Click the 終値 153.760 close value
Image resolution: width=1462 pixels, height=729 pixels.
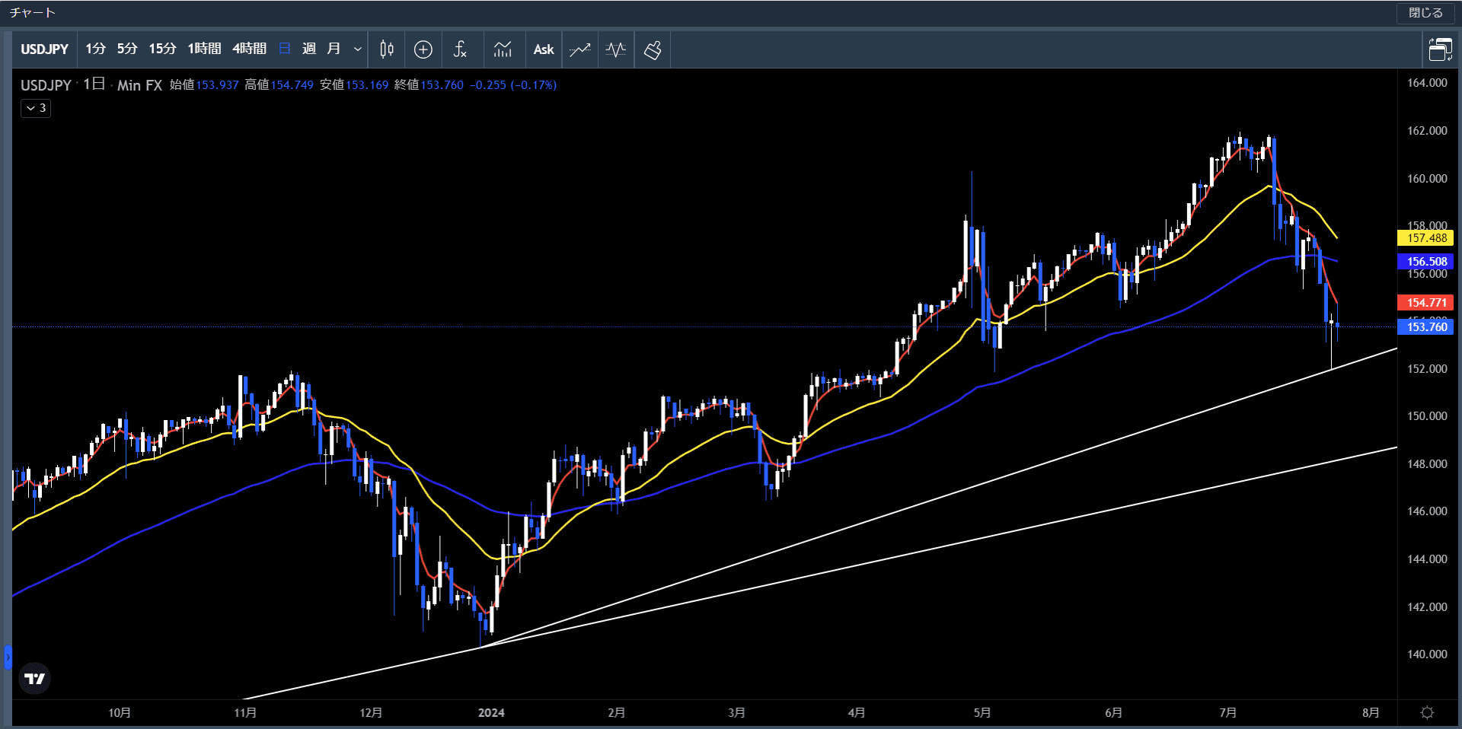click(429, 85)
